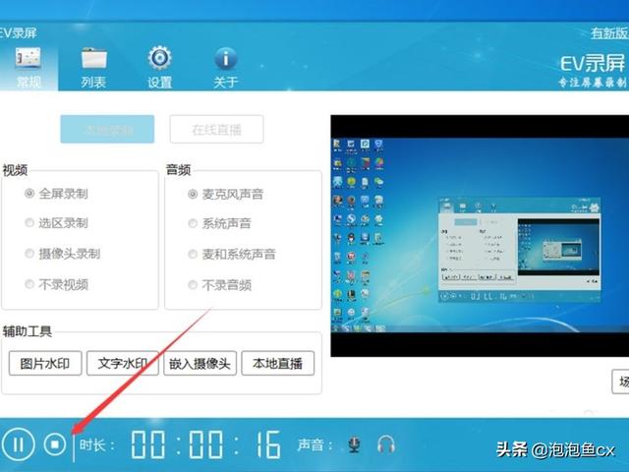Select 麦克风声音 radio option

[x=225, y=195]
